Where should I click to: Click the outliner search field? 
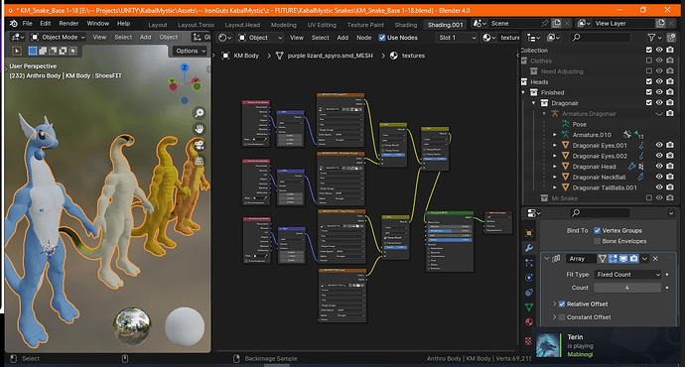[x=601, y=38]
